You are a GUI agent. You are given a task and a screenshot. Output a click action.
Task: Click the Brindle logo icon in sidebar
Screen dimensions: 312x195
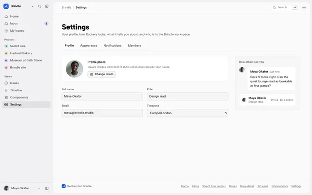[6, 6]
